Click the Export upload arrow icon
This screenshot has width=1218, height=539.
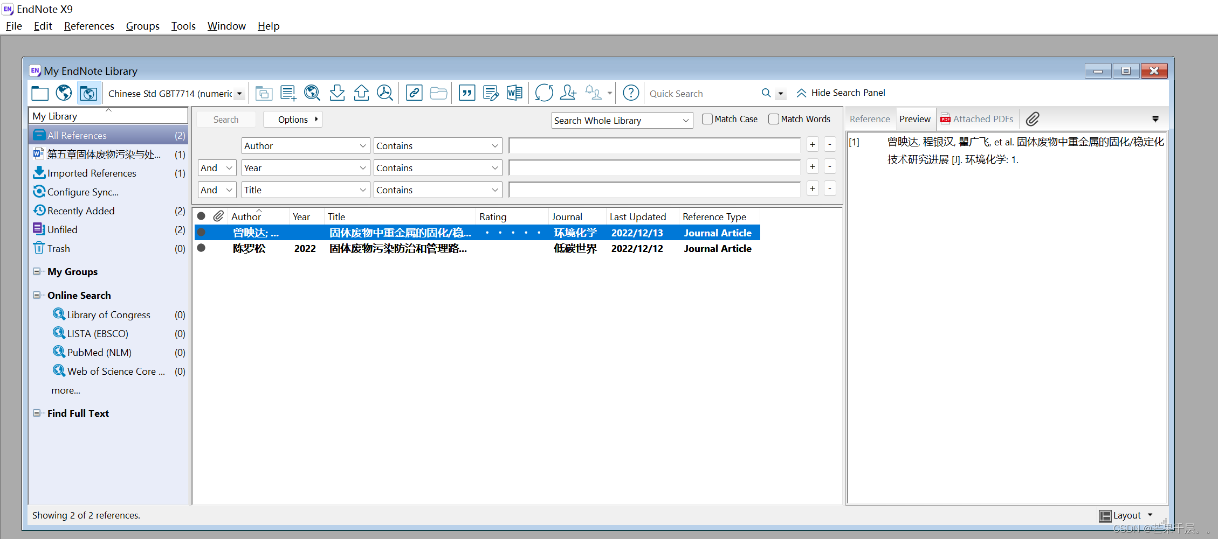tap(361, 93)
